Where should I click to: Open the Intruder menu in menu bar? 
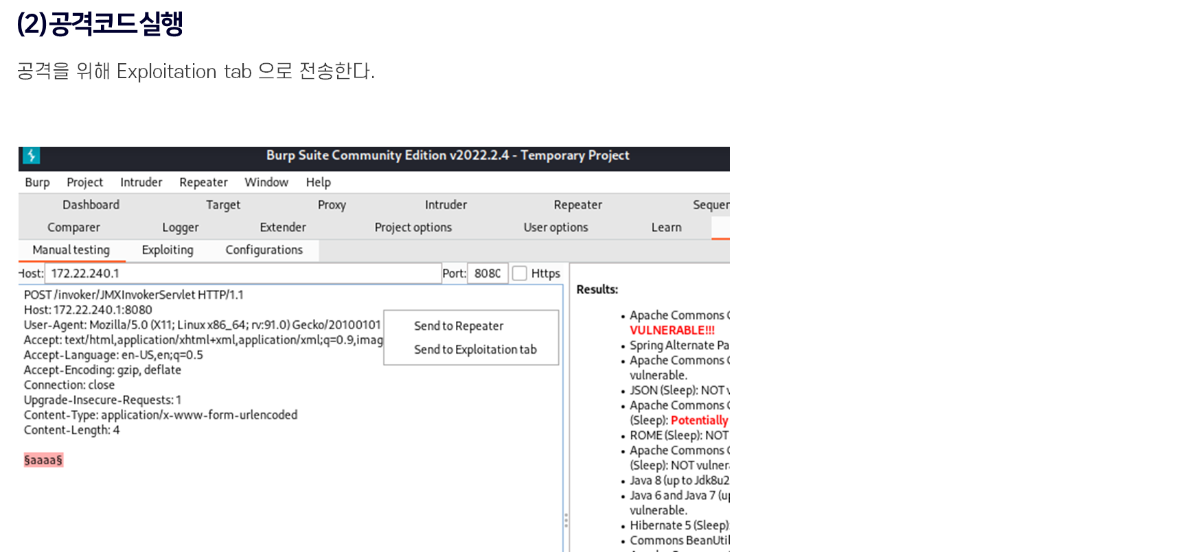point(141,182)
